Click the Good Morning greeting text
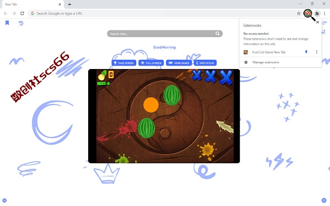The image size is (330, 206). [x=164, y=47]
